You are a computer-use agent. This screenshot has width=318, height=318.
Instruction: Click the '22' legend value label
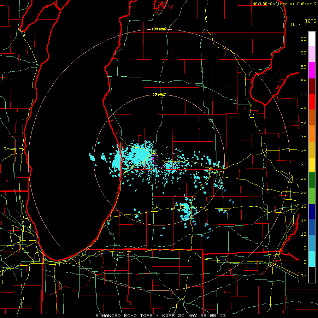(x=304, y=192)
